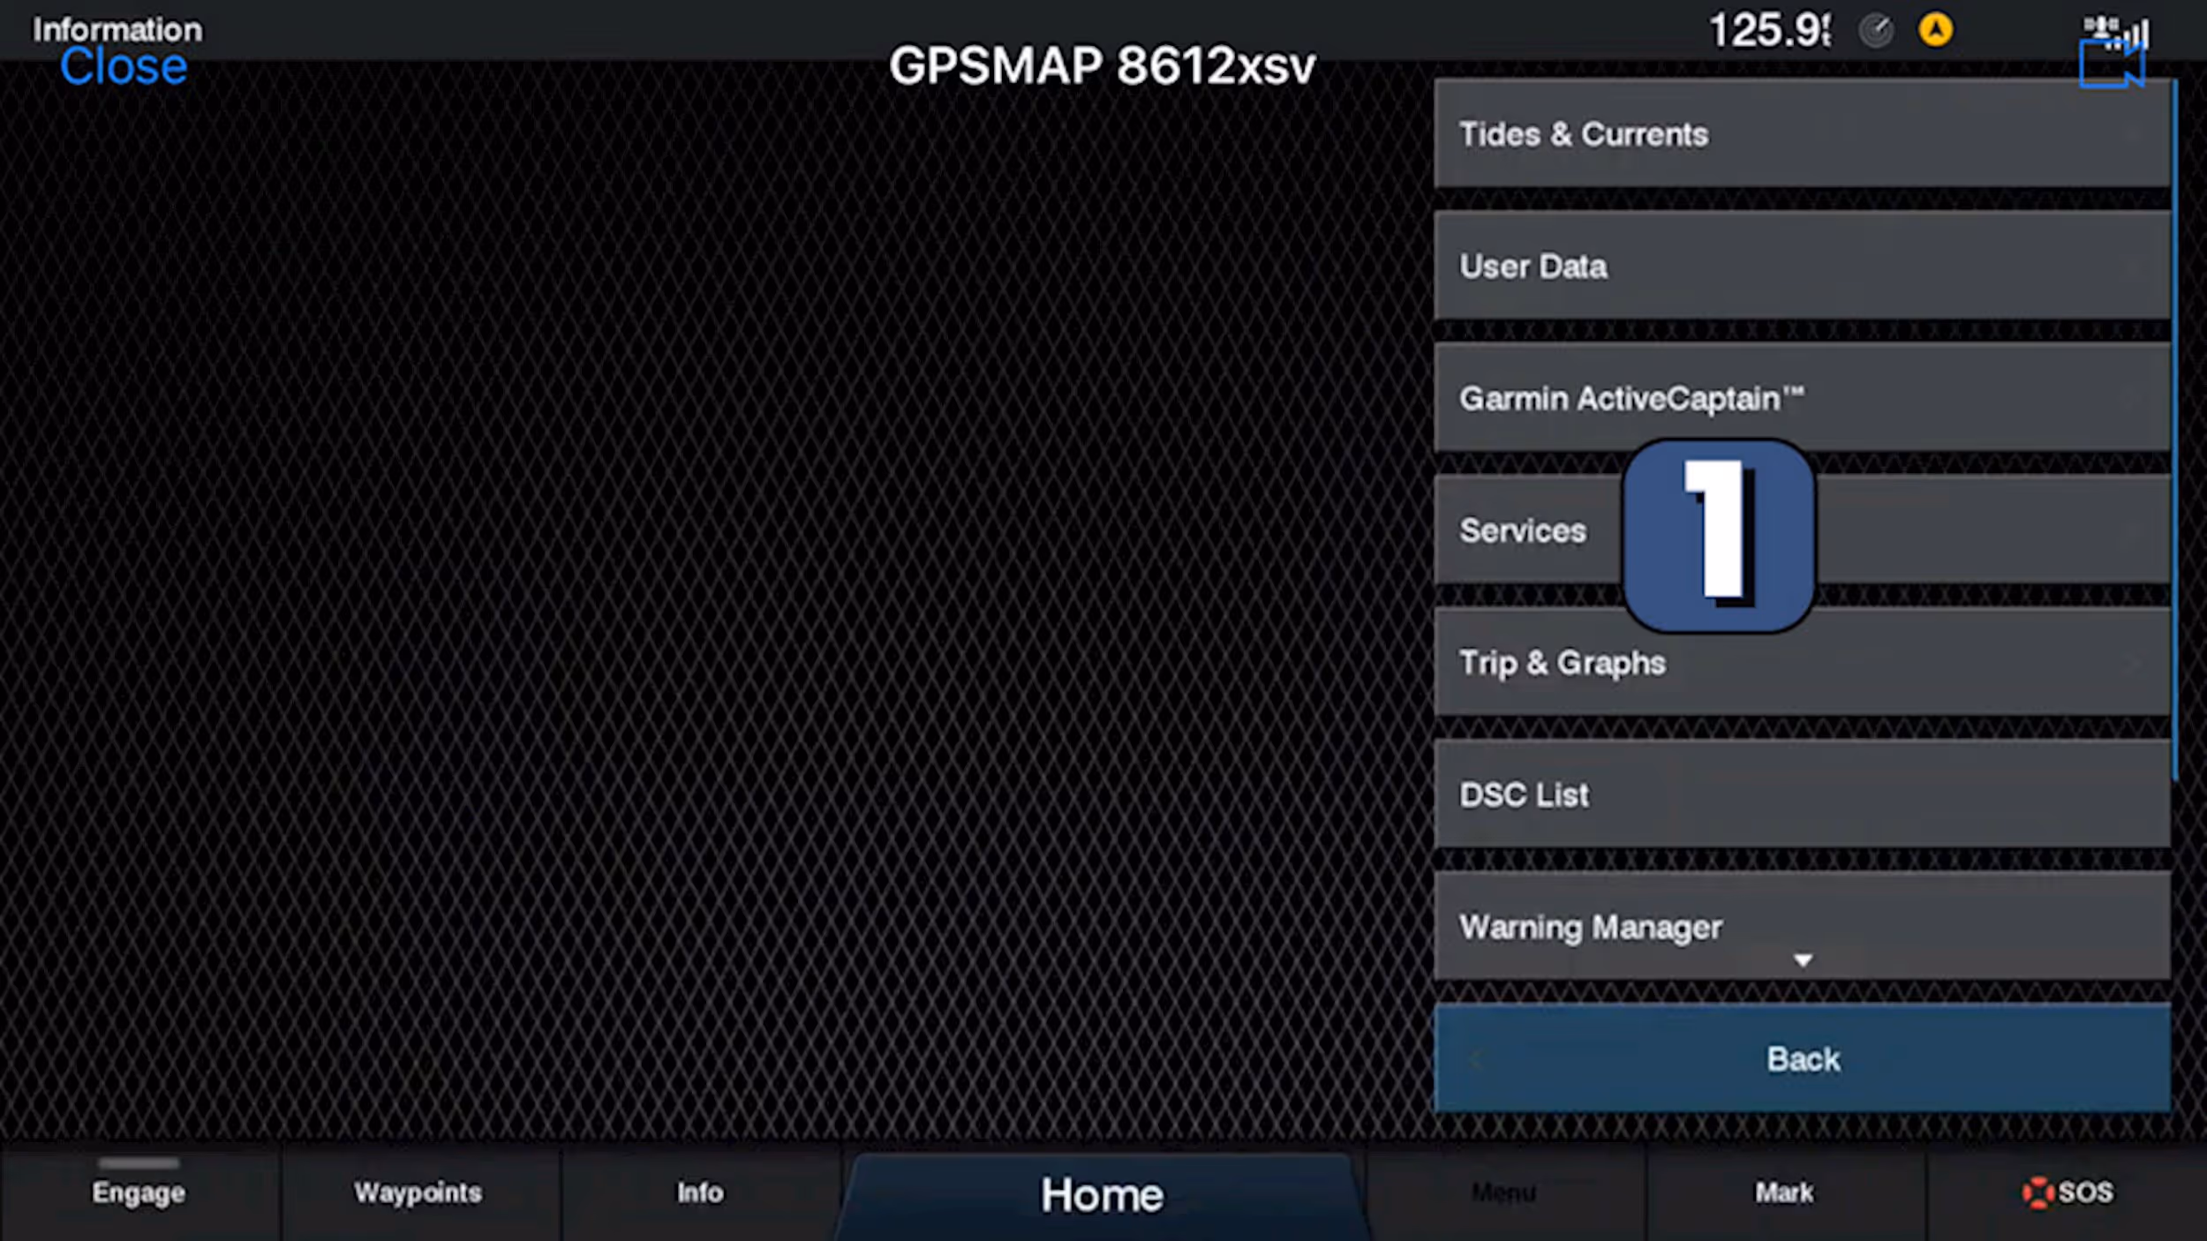Image resolution: width=2207 pixels, height=1241 pixels.
Task: Open the Services menu item
Action: tap(1803, 530)
